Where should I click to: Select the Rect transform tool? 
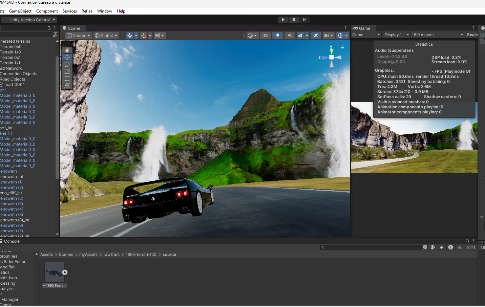tap(67, 79)
